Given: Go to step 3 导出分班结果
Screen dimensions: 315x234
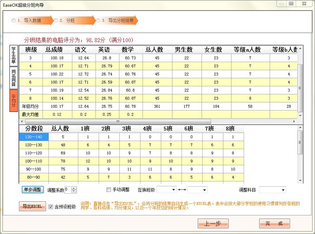Looking at the screenshot, I should point(98,20).
